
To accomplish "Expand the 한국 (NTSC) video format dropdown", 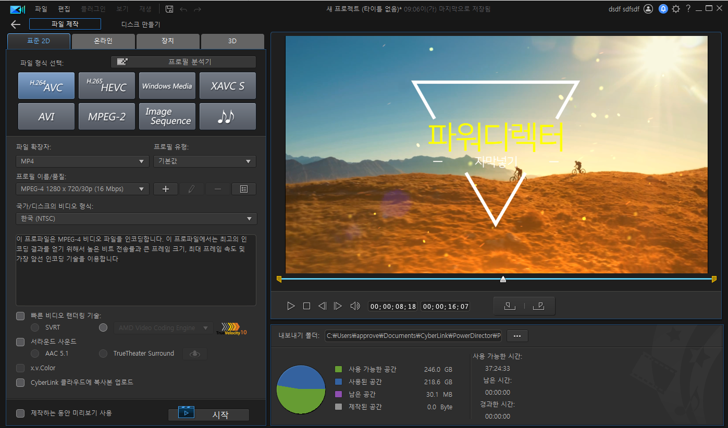I will point(137,219).
